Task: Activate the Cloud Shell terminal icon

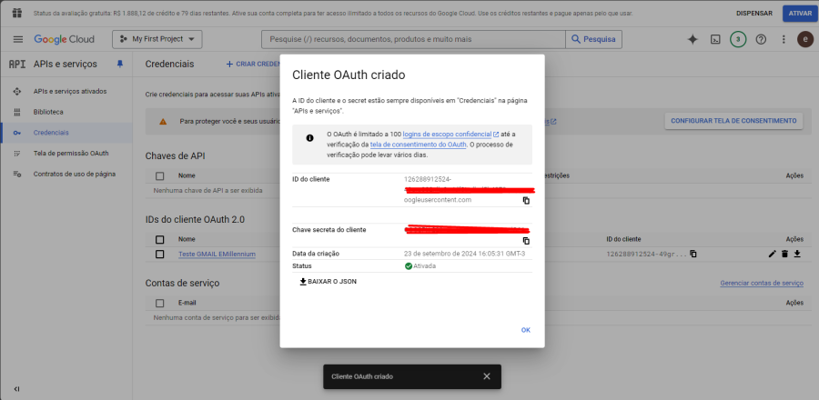Action: (716, 39)
